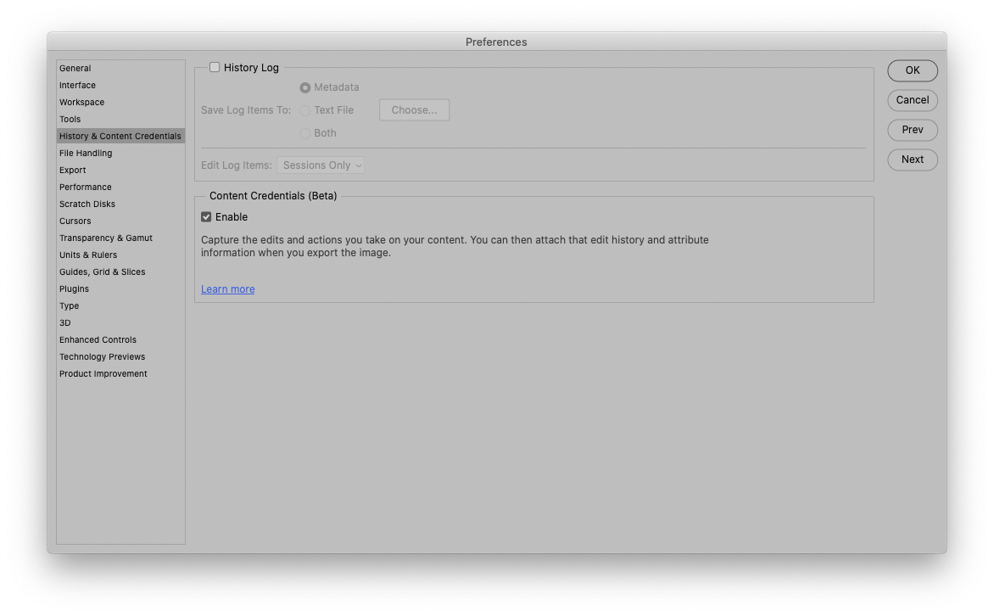
Task: Select the Text File radio button
Action: (304, 109)
